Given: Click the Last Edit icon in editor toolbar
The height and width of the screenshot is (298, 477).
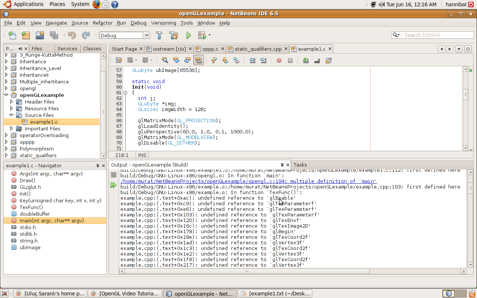Looking at the screenshot, I should pyautogui.click(x=119, y=60).
